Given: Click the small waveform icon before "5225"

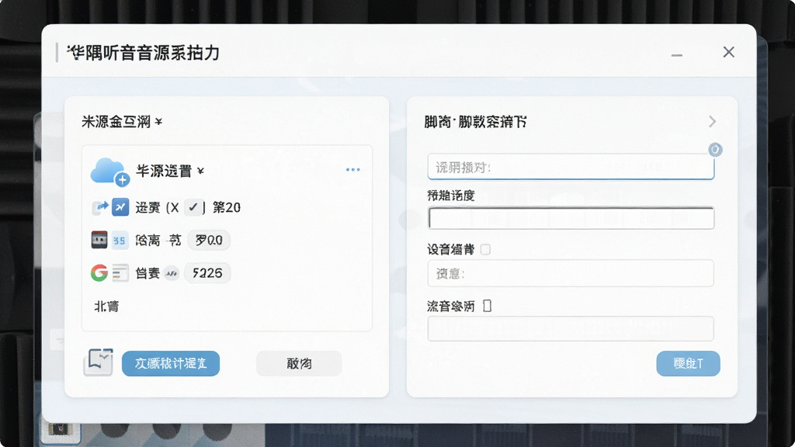Looking at the screenshot, I should pyautogui.click(x=172, y=274).
